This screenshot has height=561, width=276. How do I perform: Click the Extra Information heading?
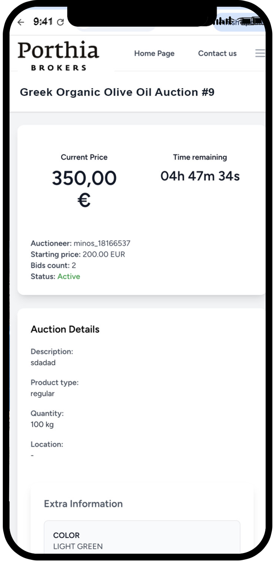coord(83,503)
